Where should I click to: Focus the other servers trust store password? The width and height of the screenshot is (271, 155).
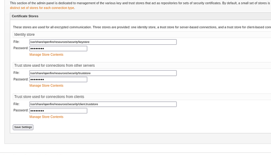pos(58,80)
